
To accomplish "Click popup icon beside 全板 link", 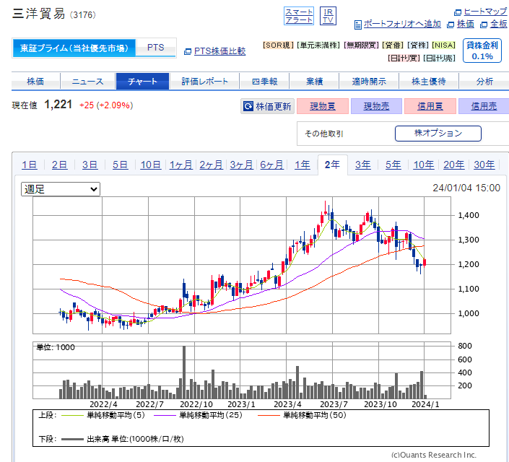I will [484, 25].
